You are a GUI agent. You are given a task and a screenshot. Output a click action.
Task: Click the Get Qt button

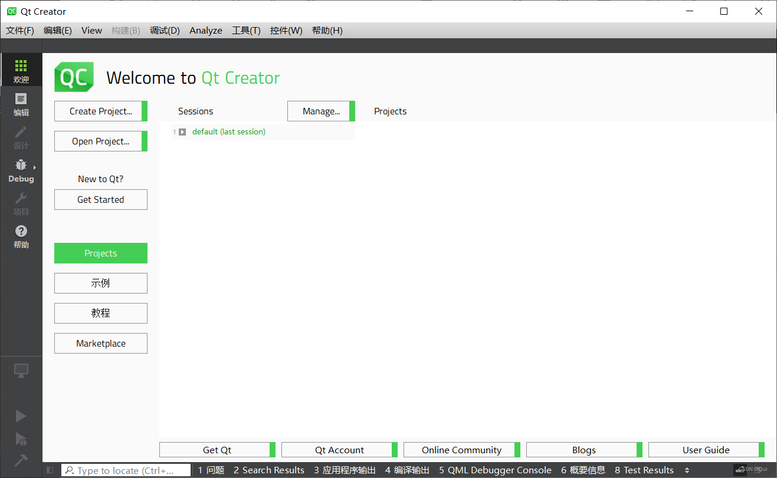point(217,450)
